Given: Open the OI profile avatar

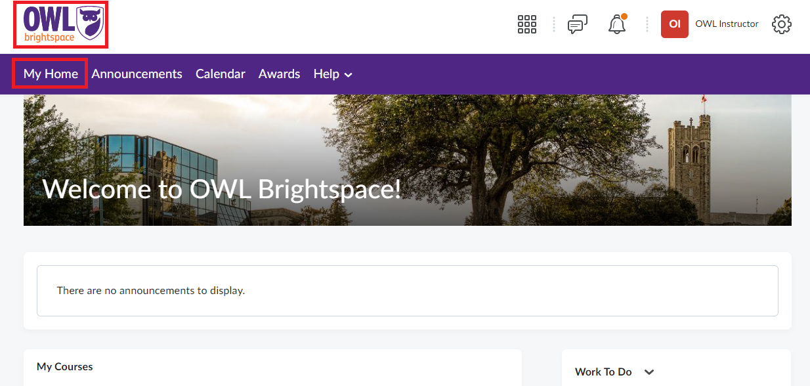Looking at the screenshot, I should [x=675, y=24].
